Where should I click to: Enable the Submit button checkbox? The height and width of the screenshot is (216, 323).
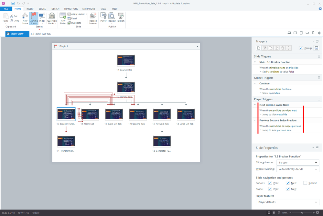(305, 183)
